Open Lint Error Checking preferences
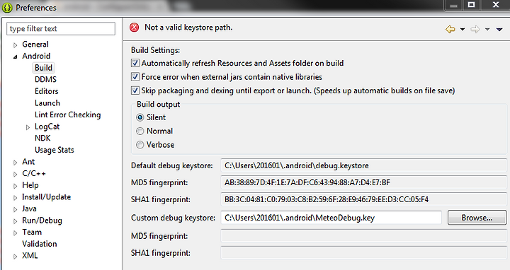Viewport: 510px width, 270px height. pos(68,115)
